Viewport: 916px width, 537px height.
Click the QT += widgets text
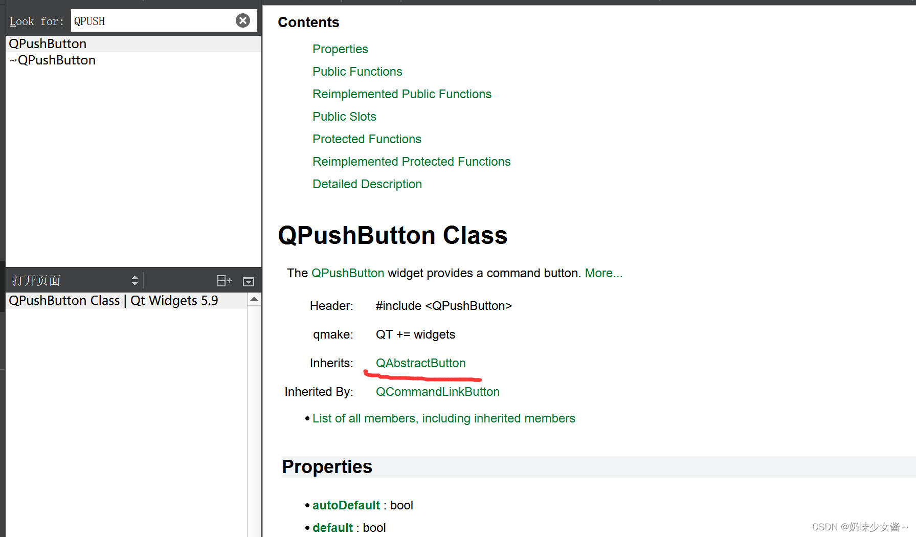[415, 334]
